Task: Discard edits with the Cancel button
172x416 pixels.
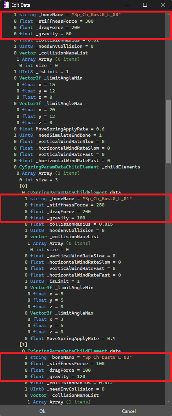Action: pos(129,411)
